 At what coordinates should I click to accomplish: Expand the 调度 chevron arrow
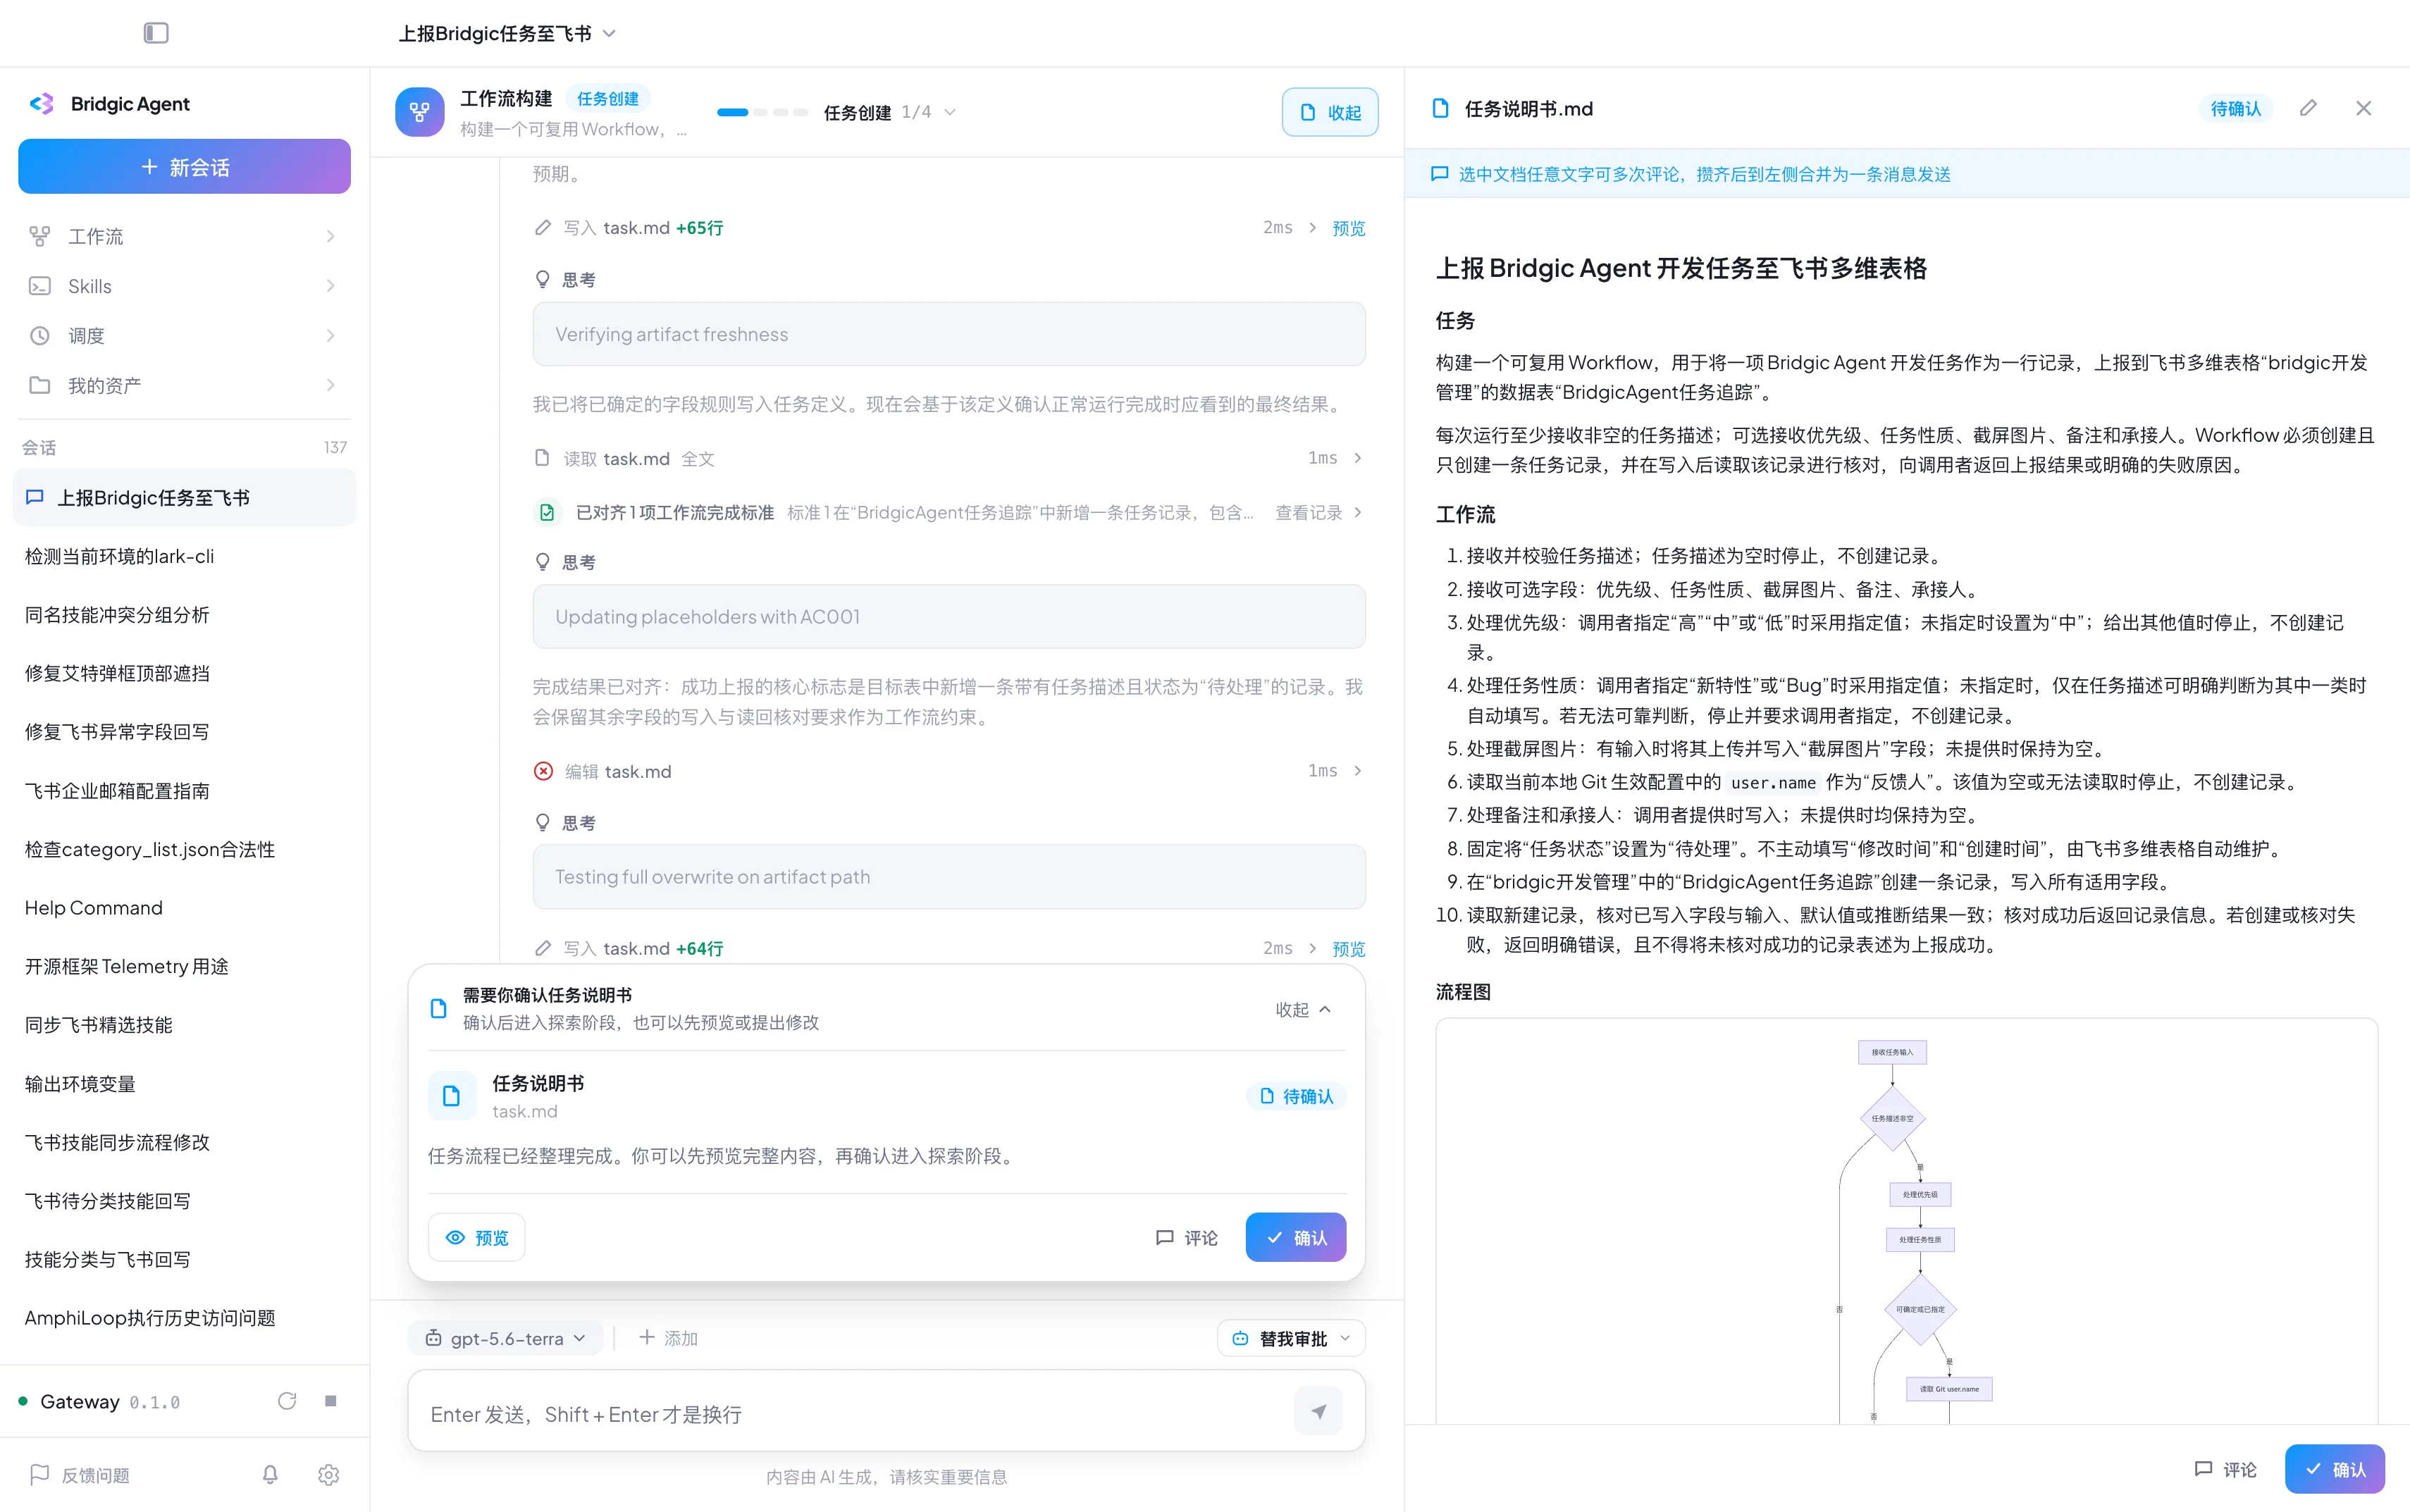coord(331,336)
